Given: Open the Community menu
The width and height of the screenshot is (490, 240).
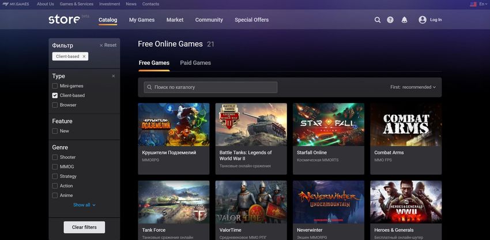Looking at the screenshot, I should coord(209,20).
